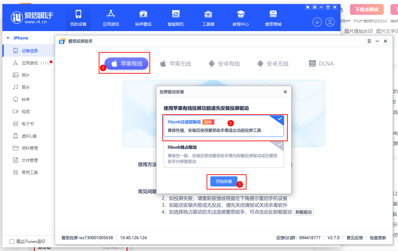This screenshot has width=398, height=251.
Task: Open the 应用游戏 section in the top bar
Action: [111, 18]
